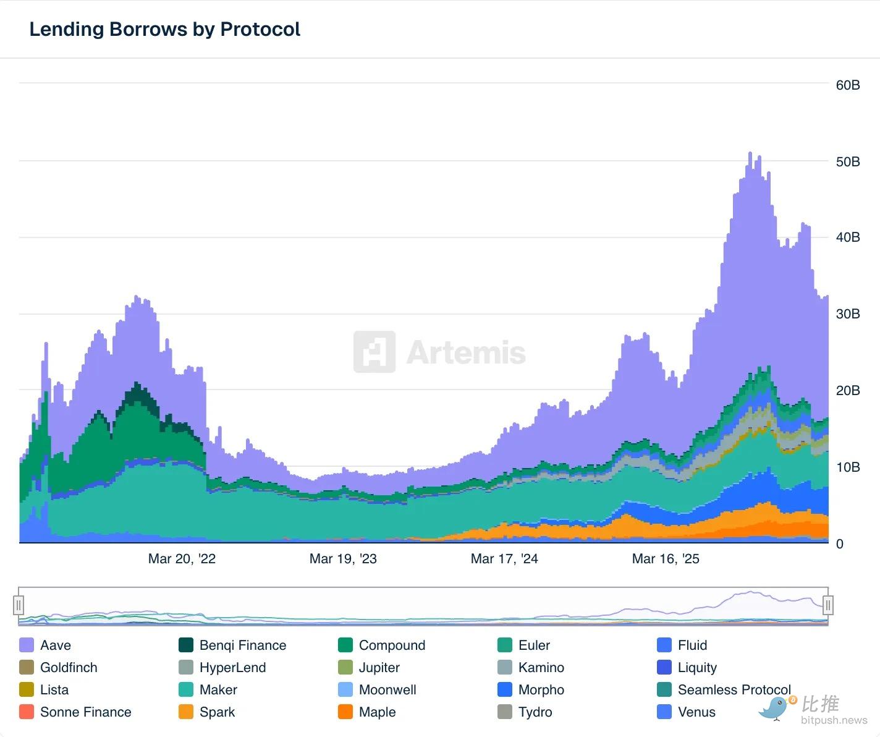Click the Spark orange legend icon

[x=186, y=712]
